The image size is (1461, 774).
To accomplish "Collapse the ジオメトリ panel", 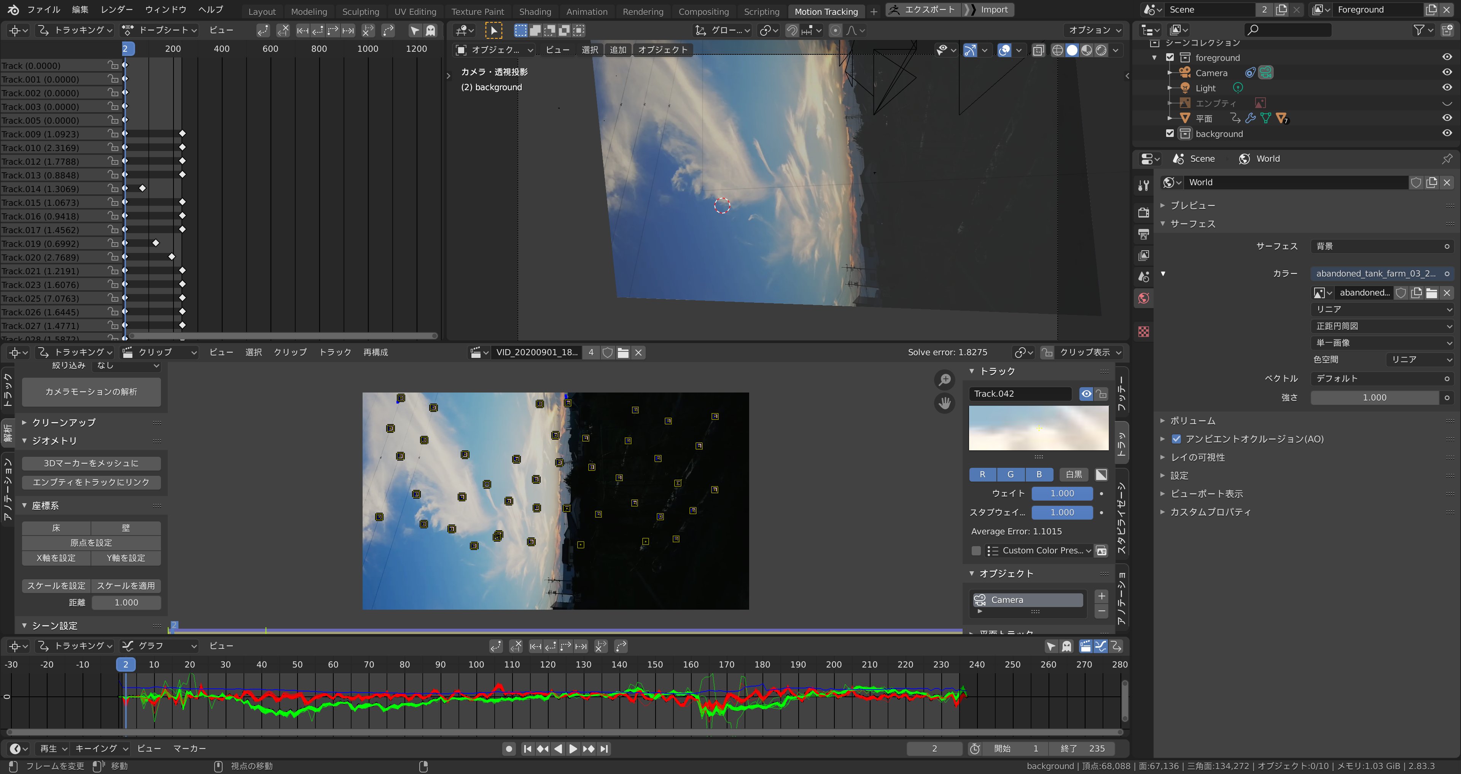I will point(54,440).
